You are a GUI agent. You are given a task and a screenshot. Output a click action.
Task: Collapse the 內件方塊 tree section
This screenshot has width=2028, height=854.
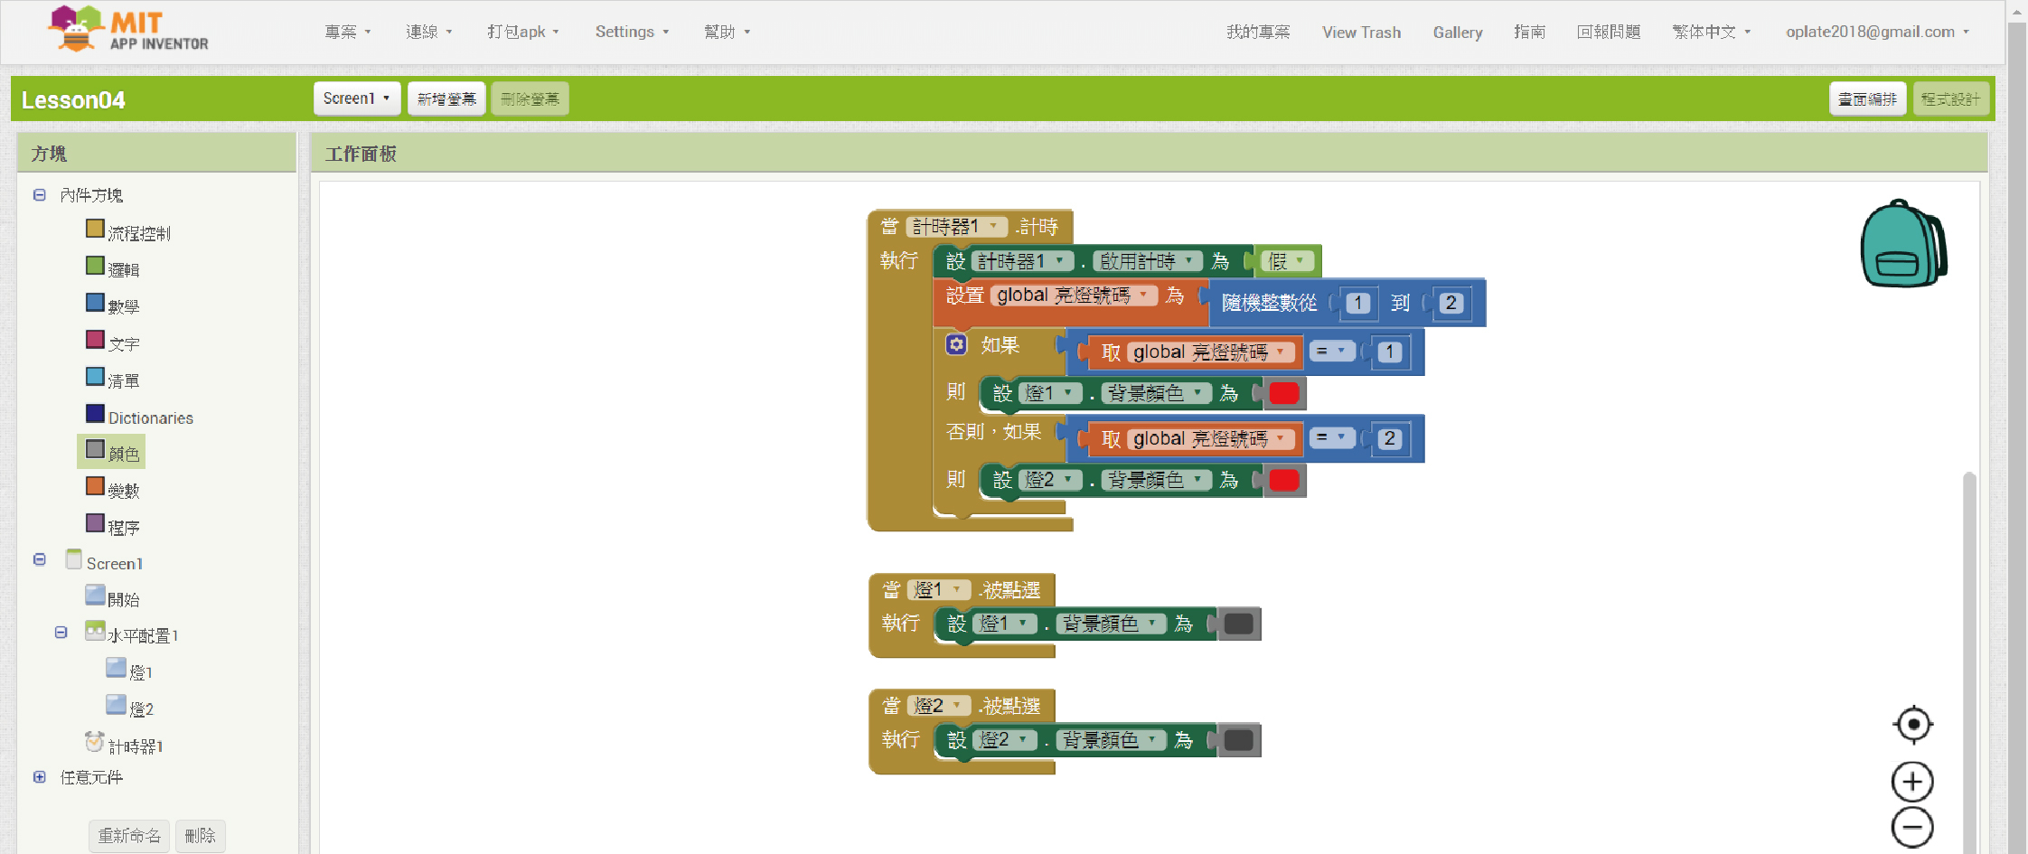pos(40,195)
